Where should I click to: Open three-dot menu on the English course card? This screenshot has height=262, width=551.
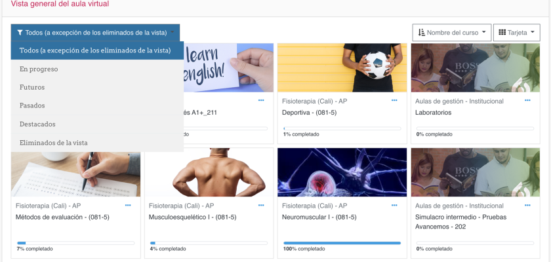pyautogui.click(x=261, y=100)
